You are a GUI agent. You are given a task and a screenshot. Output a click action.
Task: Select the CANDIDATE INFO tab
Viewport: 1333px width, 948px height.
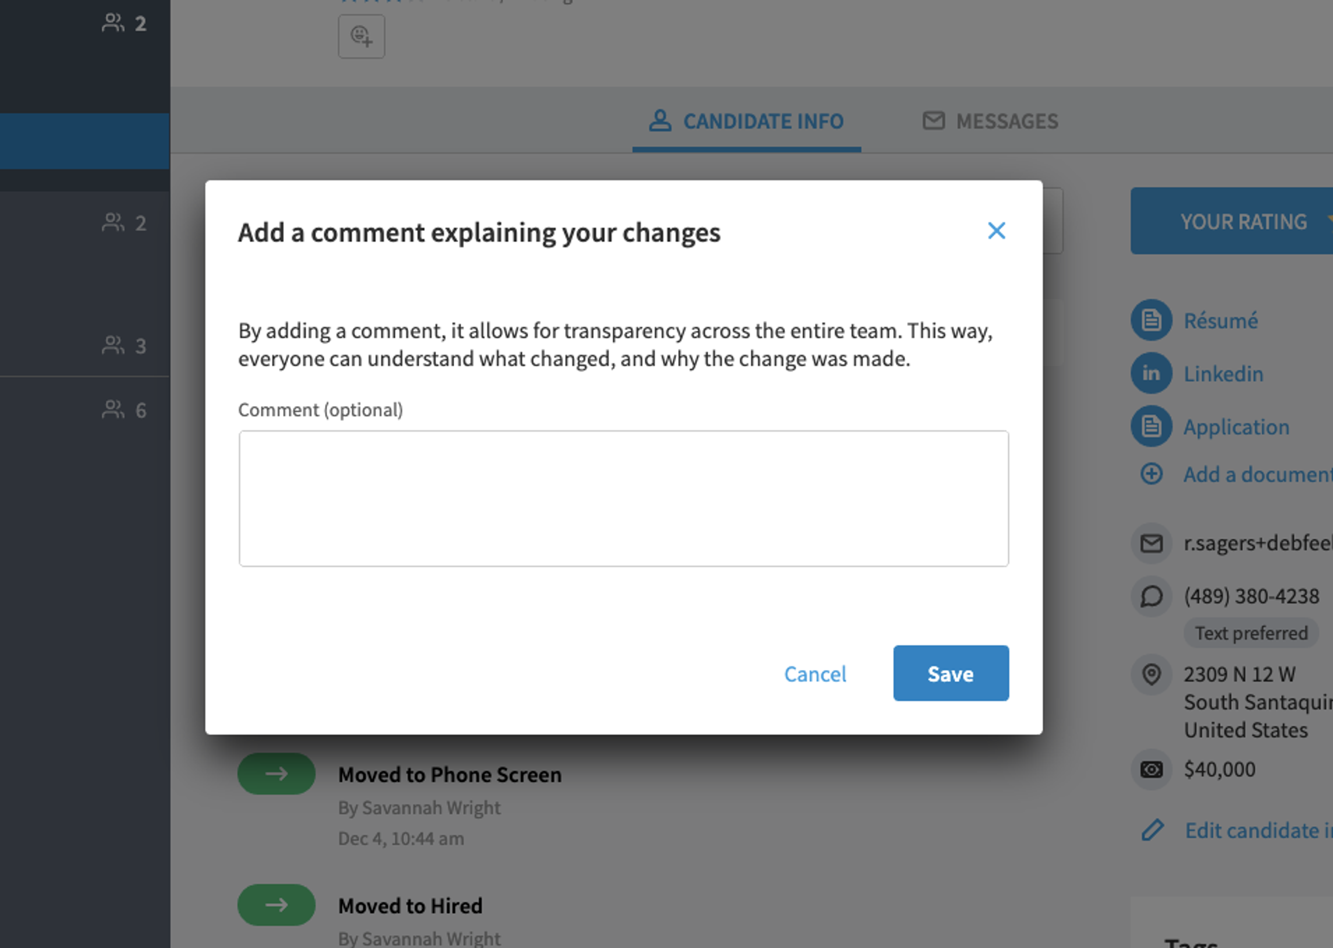[x=746, y=122]
